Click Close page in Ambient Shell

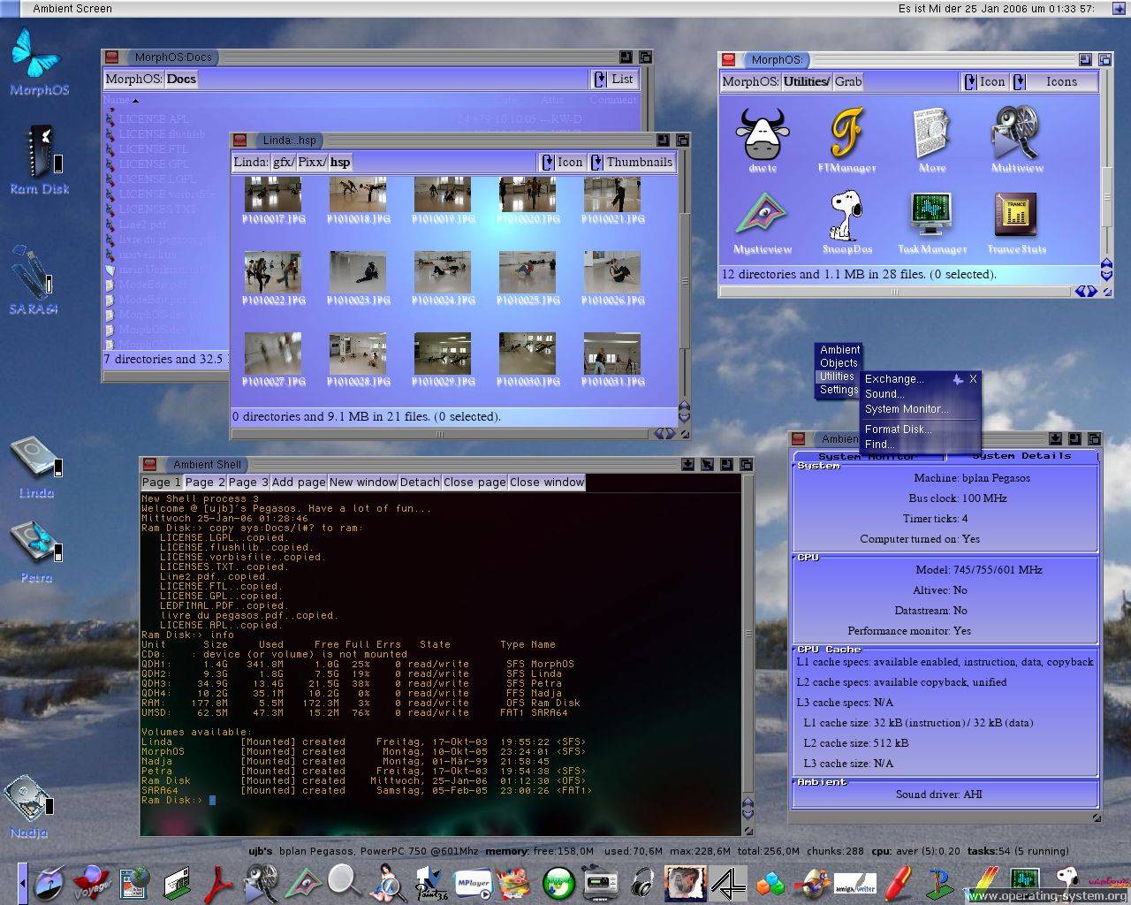474,483
